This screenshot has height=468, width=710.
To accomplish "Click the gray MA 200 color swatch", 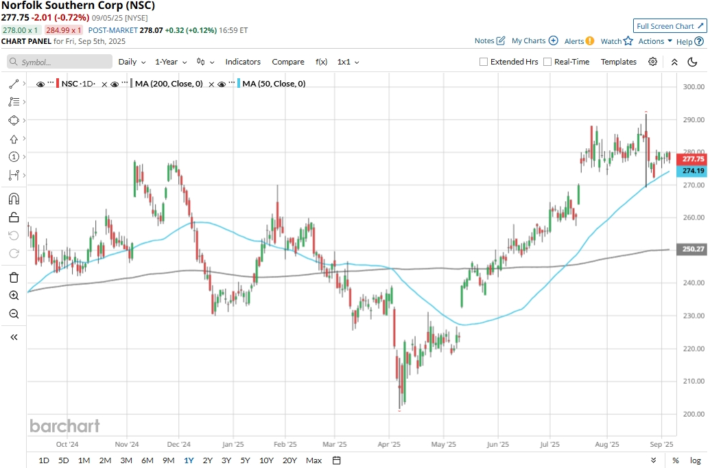I will 131,84.
